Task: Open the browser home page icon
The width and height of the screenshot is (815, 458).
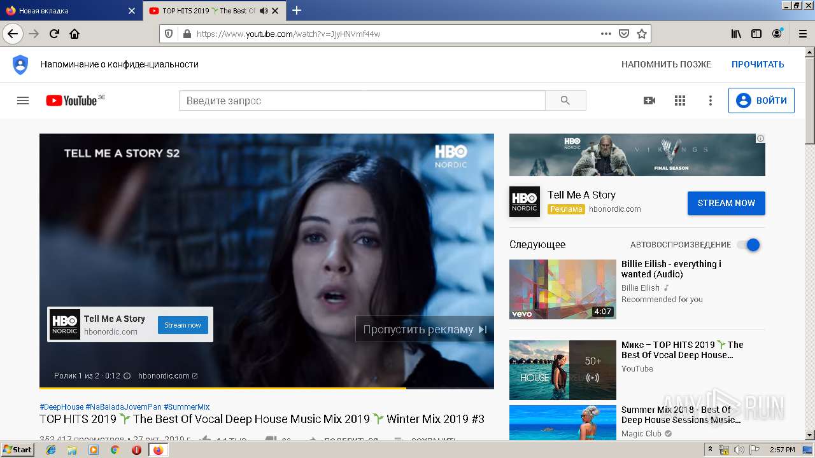Action: click(x=74, y=34)
